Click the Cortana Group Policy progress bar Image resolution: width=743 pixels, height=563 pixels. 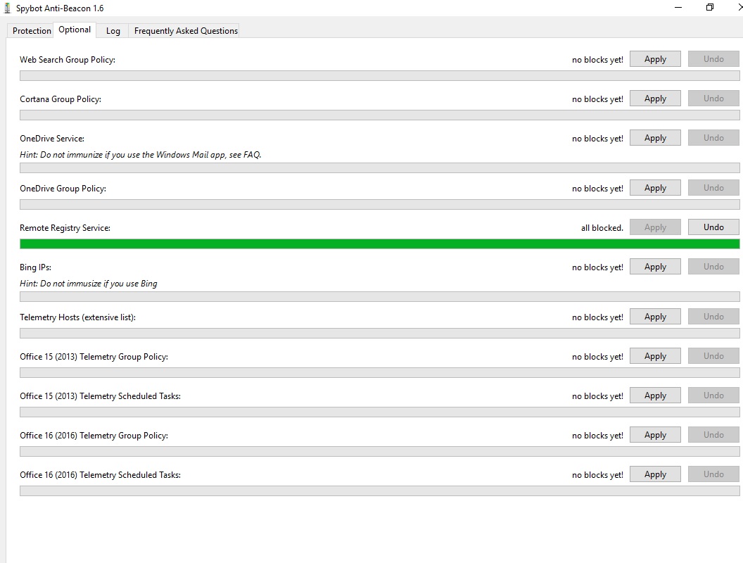(x=379, y=115)
